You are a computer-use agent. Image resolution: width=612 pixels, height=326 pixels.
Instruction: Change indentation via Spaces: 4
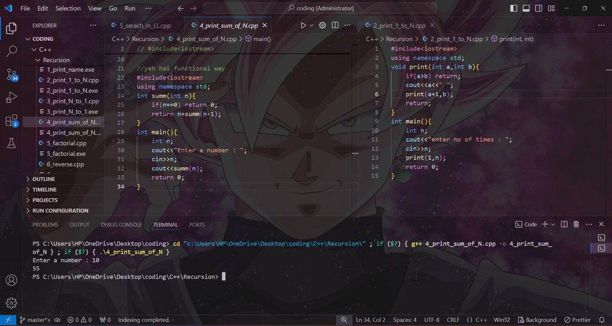pos(405,320)
